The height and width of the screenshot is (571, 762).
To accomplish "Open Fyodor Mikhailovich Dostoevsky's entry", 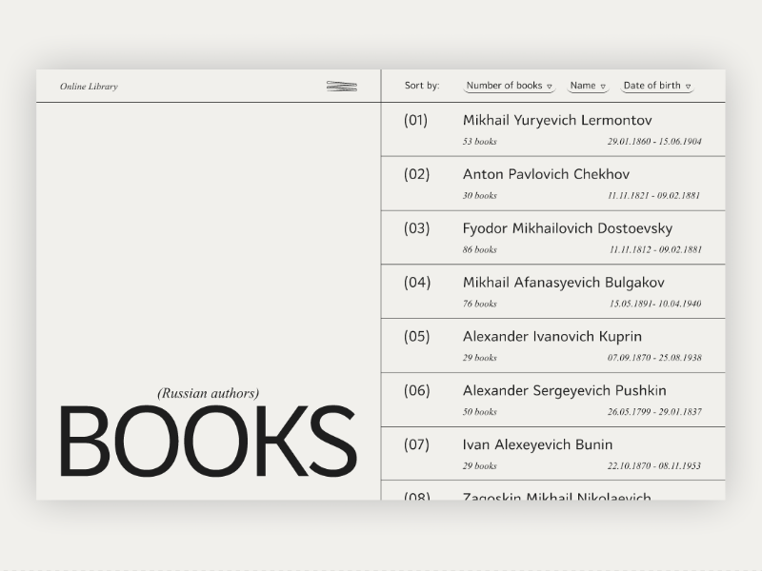I will tap(568, 228).
